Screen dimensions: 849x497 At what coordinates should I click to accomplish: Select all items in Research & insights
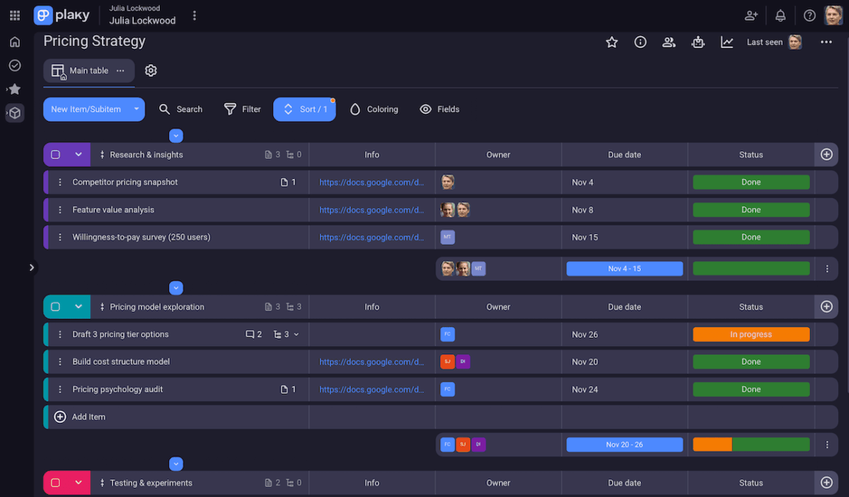click(56, 154)
